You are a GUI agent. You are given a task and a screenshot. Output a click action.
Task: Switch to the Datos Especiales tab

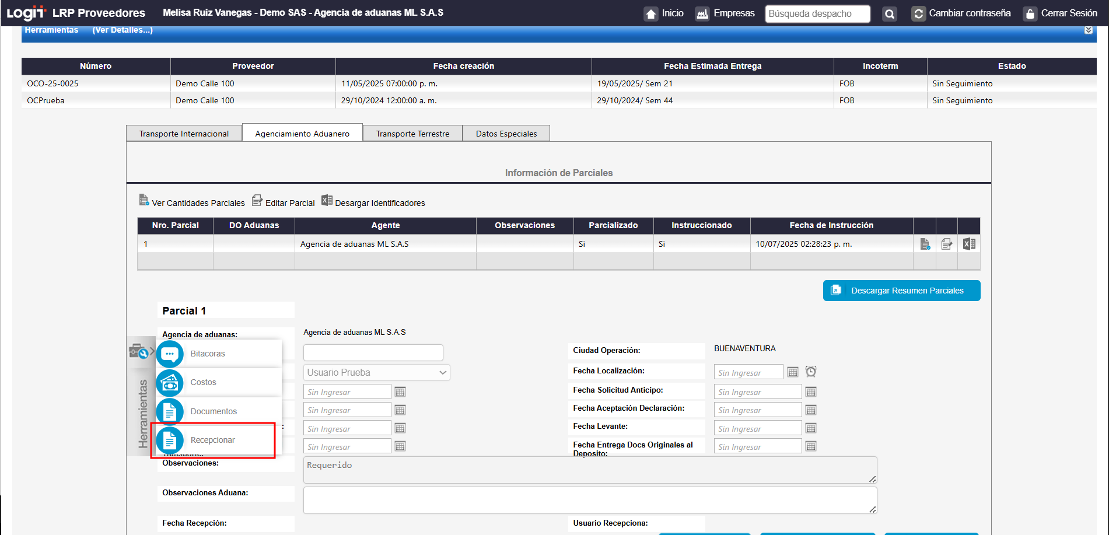[x=506, y=134]
